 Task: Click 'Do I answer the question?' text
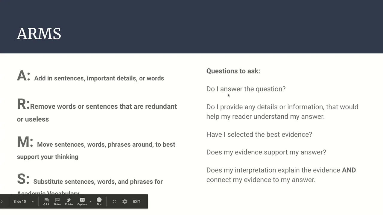(246, 89)
